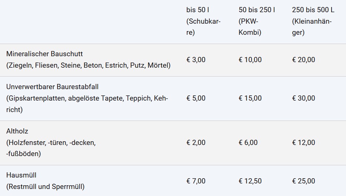The width and height of the screenshot is (346, 196).
Task: Select the 'Altholz' row label
Action: click(17, 131)
